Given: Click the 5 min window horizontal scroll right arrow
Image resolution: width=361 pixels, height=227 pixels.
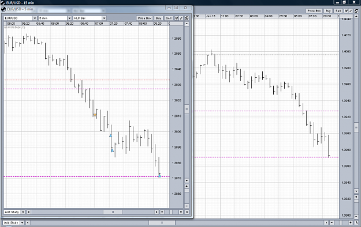Looking at the screenshot, I should point(157,212).
